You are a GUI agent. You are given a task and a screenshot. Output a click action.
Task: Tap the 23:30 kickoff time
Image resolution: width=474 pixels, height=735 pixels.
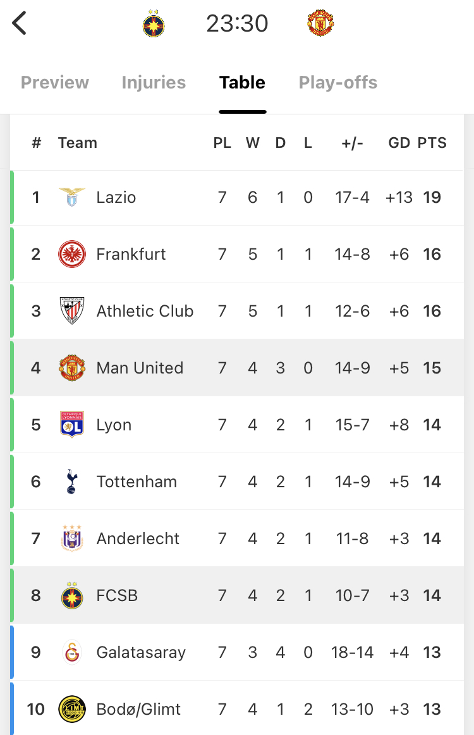pyautogui.click(x=237, y=23)
